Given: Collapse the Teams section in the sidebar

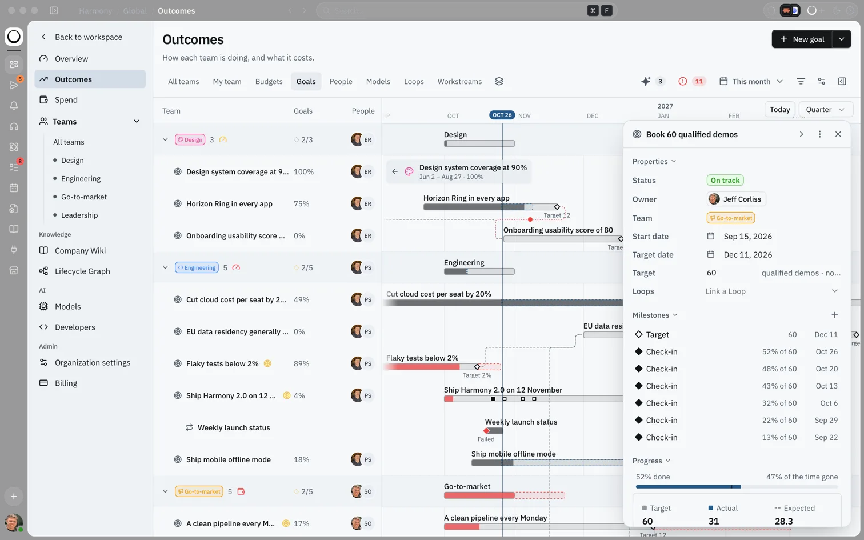Looking at the screenshot, I should pyautogui.click(x=137, y=121).
